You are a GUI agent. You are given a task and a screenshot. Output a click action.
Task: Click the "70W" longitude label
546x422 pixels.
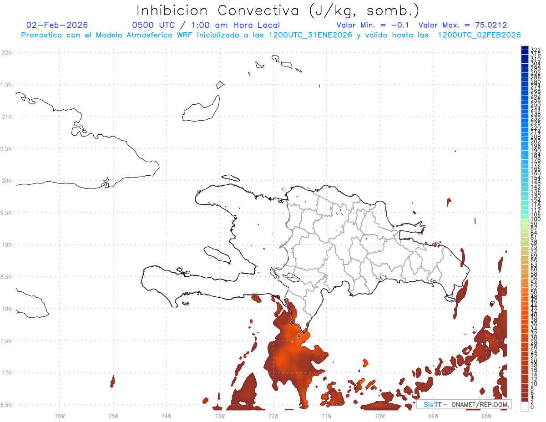tap(380, 415)
